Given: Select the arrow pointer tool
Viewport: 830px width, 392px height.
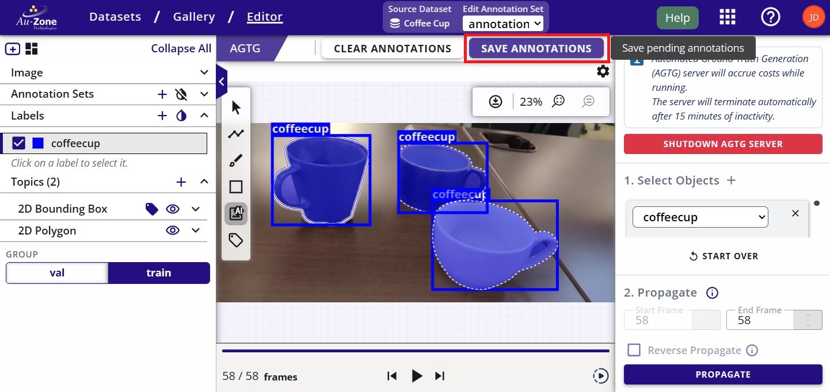Looking at the screenshot, I should (236, 107).
